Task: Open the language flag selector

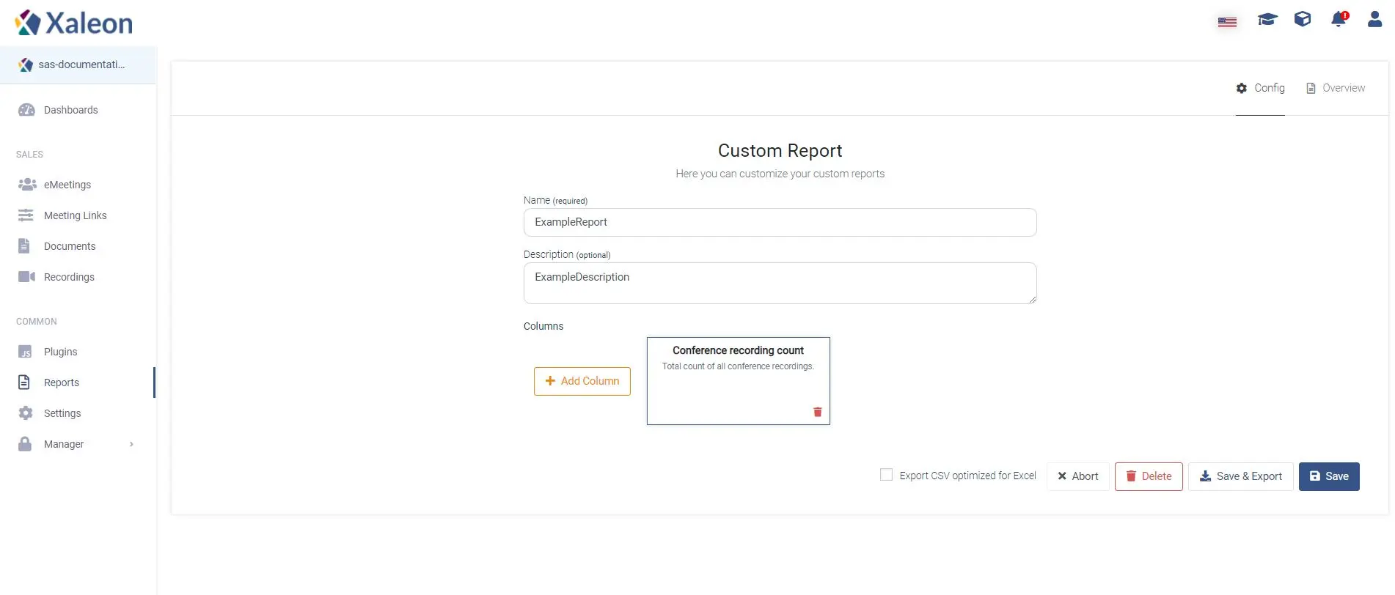Action: click(1227, 22)
